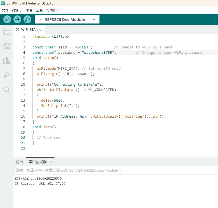The width and height of the screenshot is (218, 208).
Task: Click the dropdown arrow beside board name
Action: [x=94, y=20]
